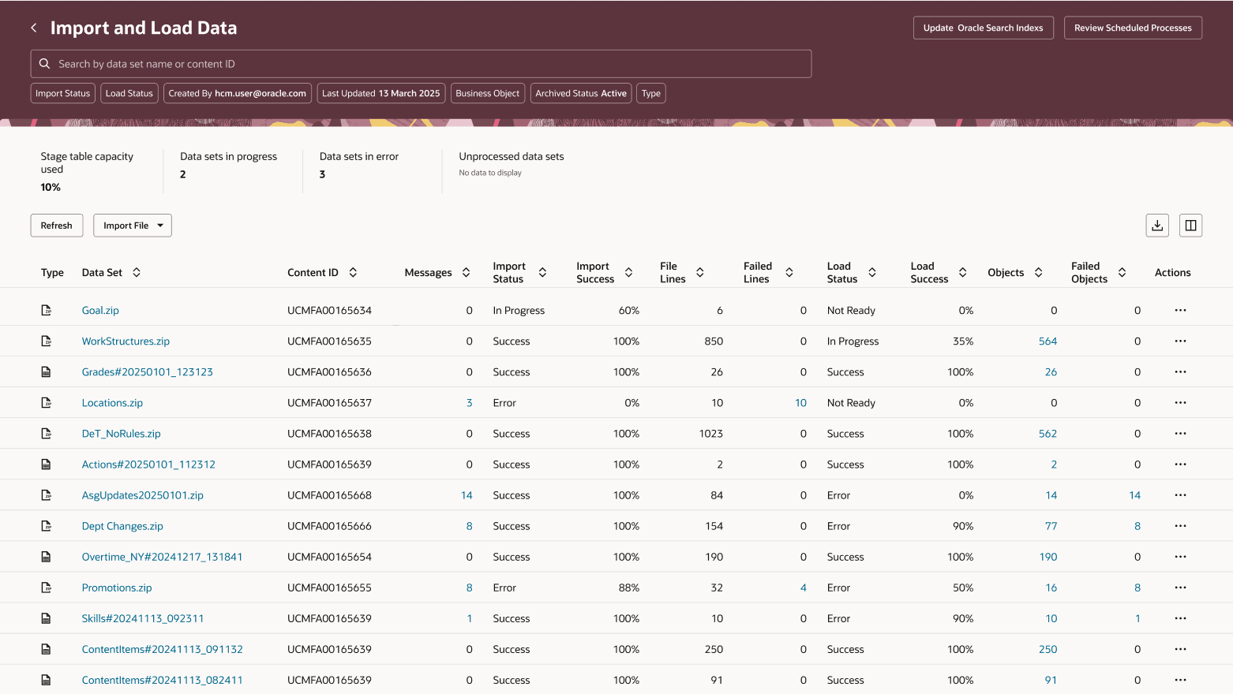Viewport: 1233px width, 694px height.
Task: Toggle the Import Status filter chip
Action: point(62,93)
